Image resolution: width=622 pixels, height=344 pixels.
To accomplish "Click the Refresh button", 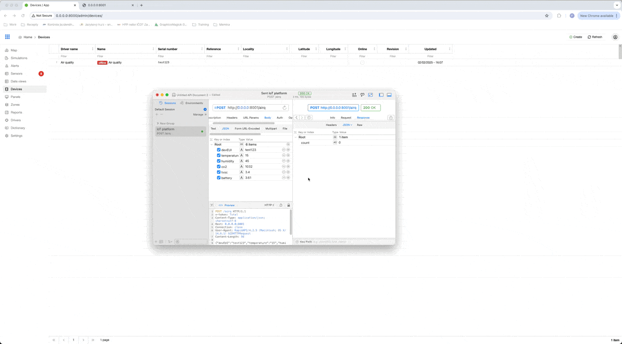I will pos(595,37).
